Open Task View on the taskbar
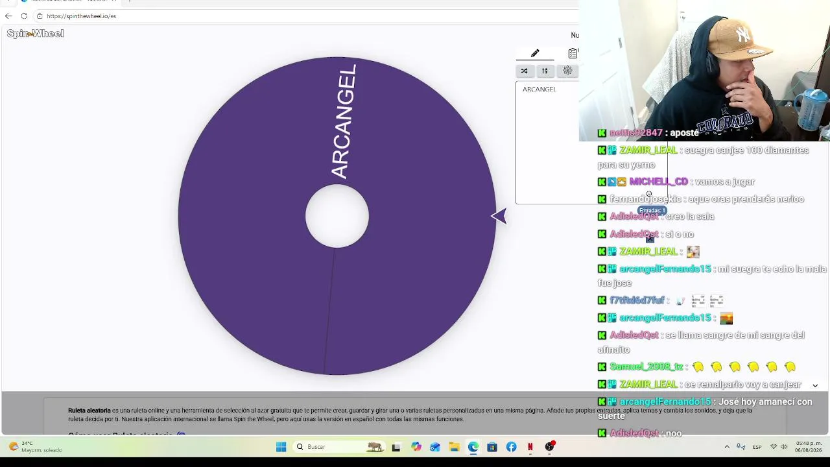Viewport: 830px width, 467px height. pos(396,447)
